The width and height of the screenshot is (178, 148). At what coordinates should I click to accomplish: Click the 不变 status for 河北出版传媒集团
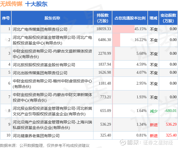tap(154, 73)
